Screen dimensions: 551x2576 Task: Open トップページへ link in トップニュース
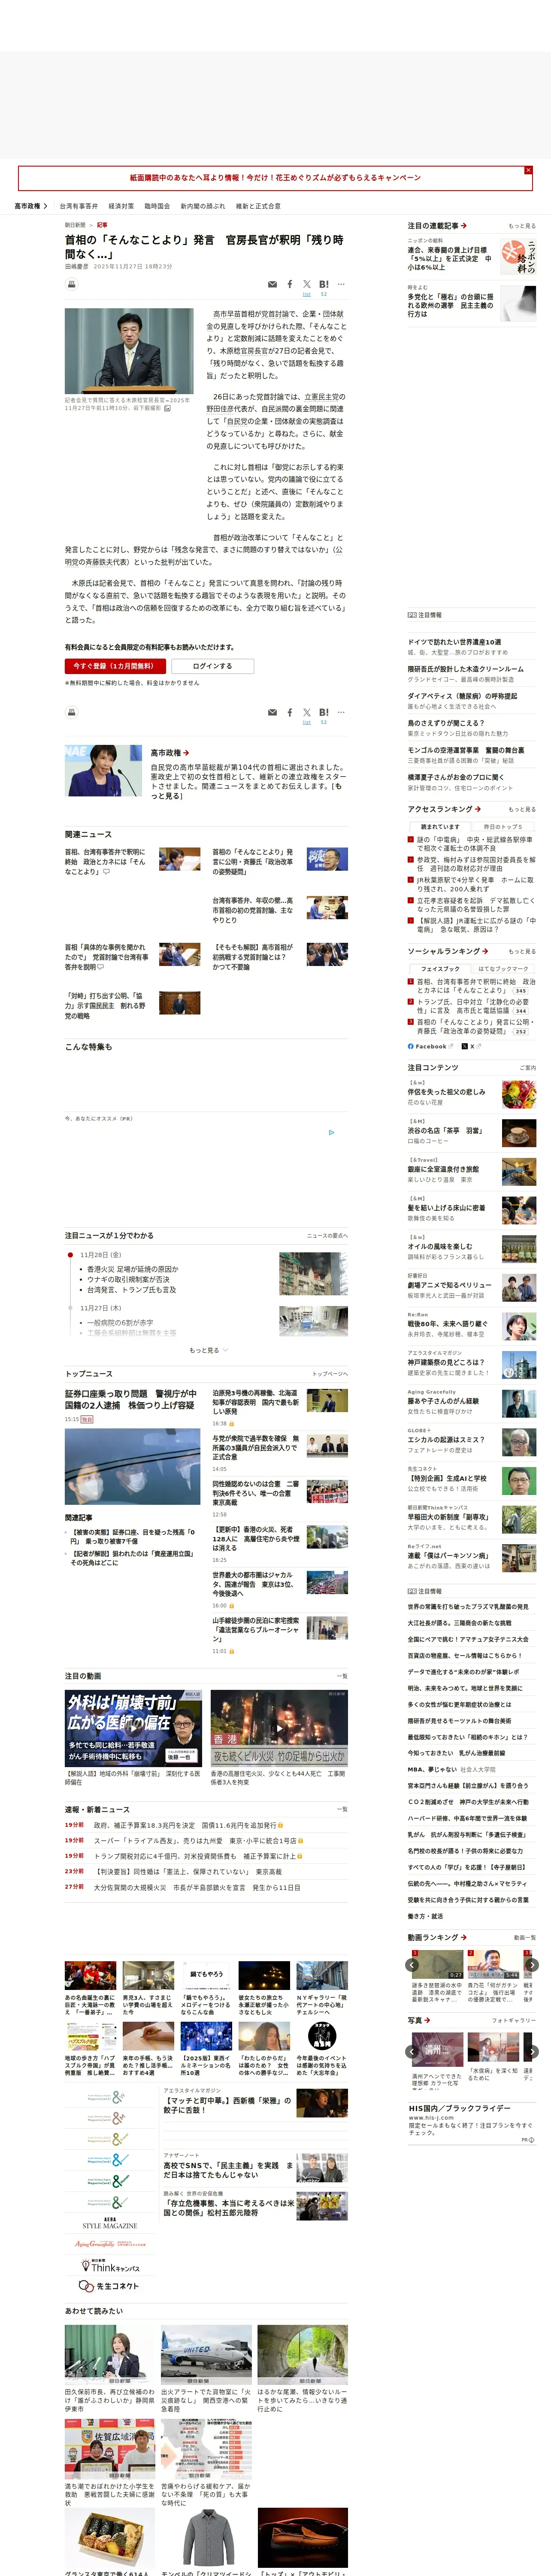(x=330, y=1374)
